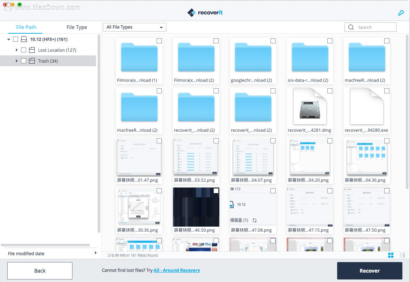Select the macfreeR...nload (2) folder in second row
410x282 pixels.
139,107
